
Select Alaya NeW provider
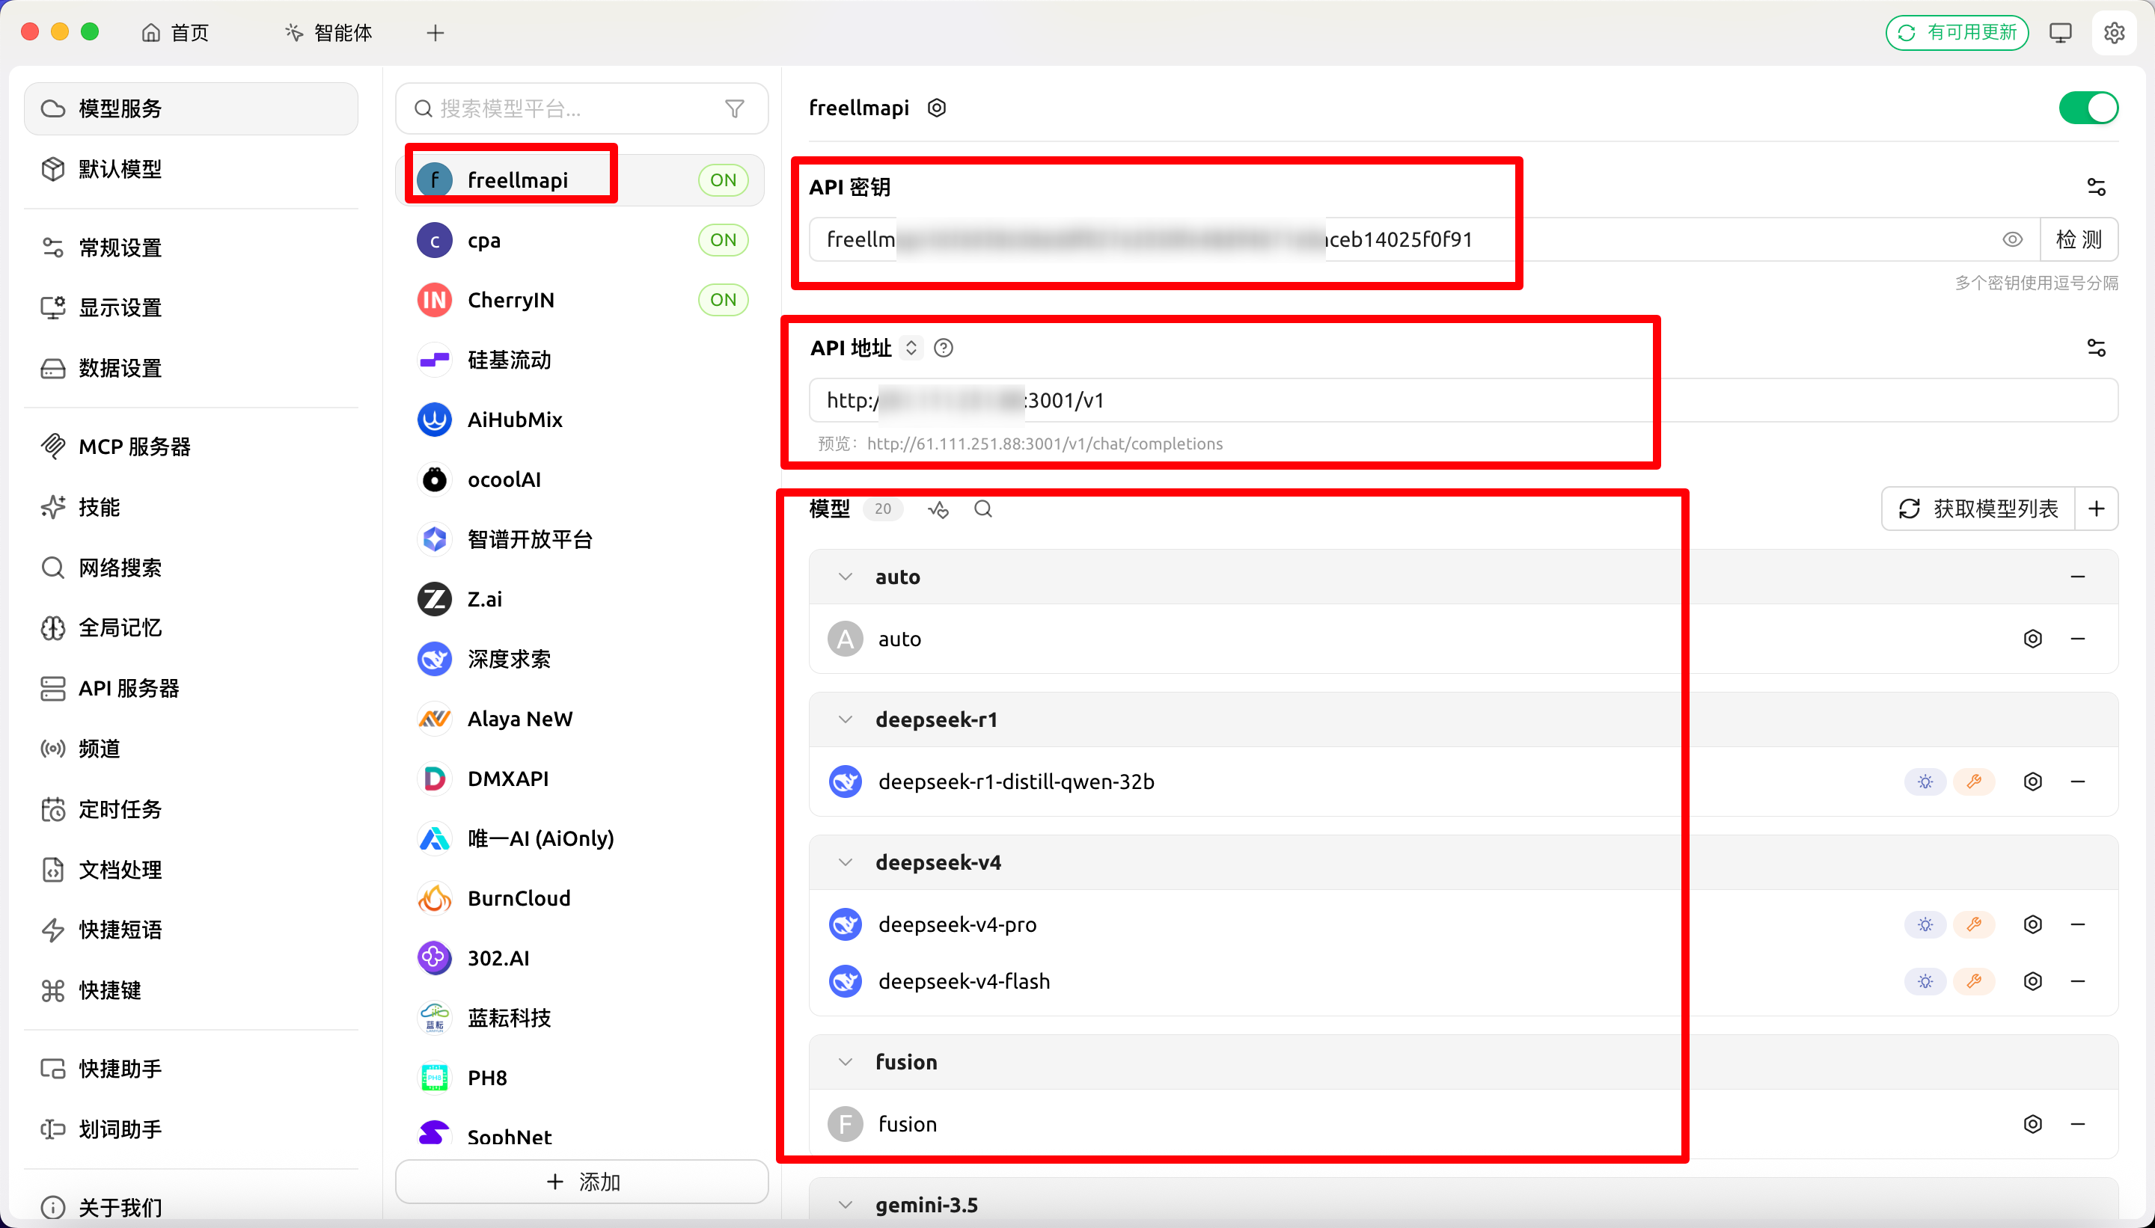(x=581, y=719)
